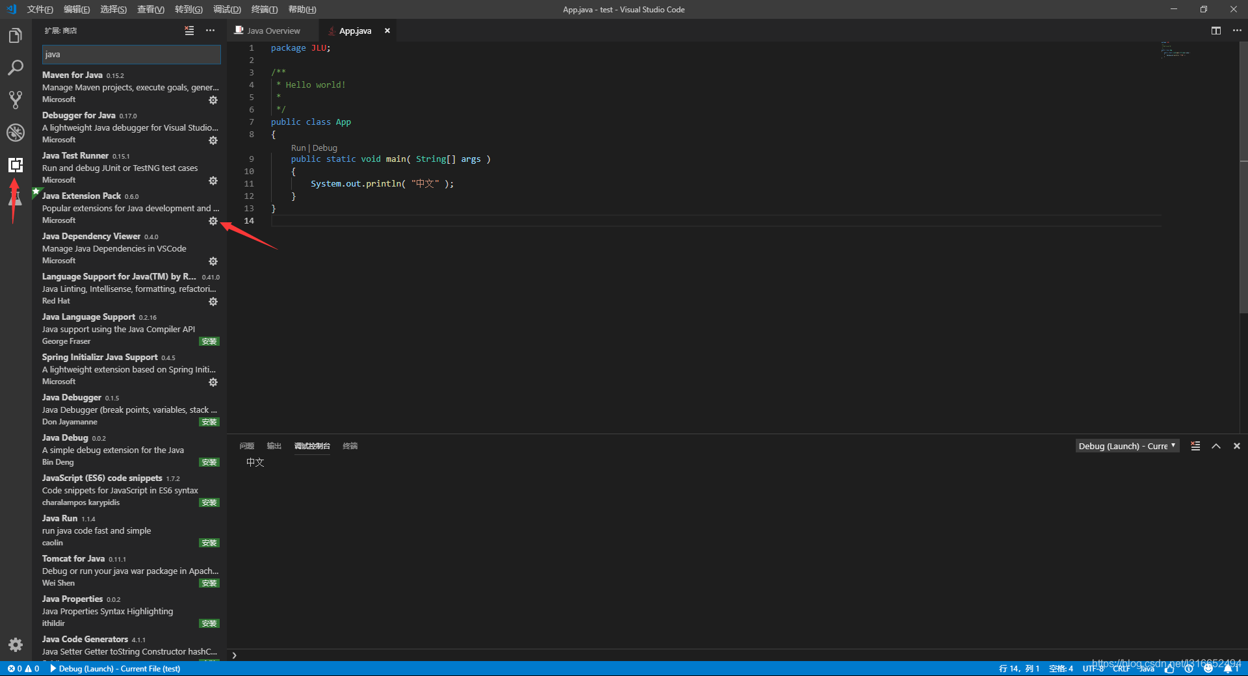Click 空格: 4 indentation setting

click(x=1061, y=668)
